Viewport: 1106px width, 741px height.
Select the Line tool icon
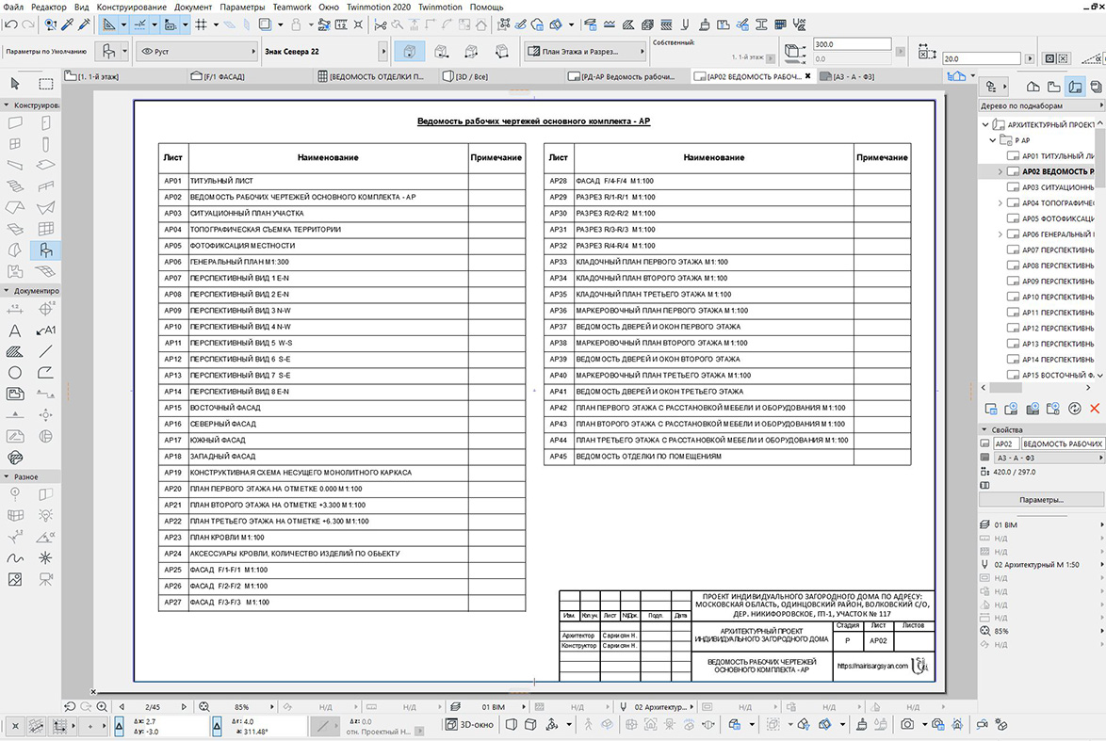coord(46,351)
